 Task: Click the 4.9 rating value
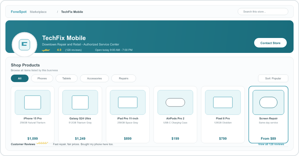coord(59,50)
